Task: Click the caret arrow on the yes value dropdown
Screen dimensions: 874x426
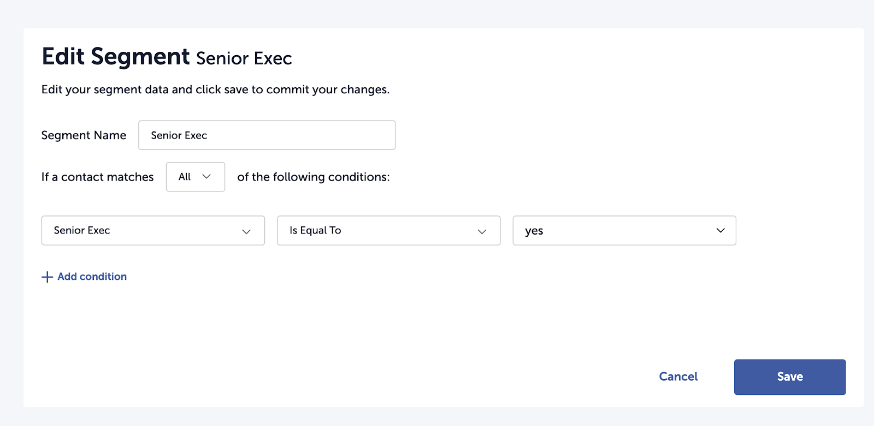Action: (x=721, y=231)
